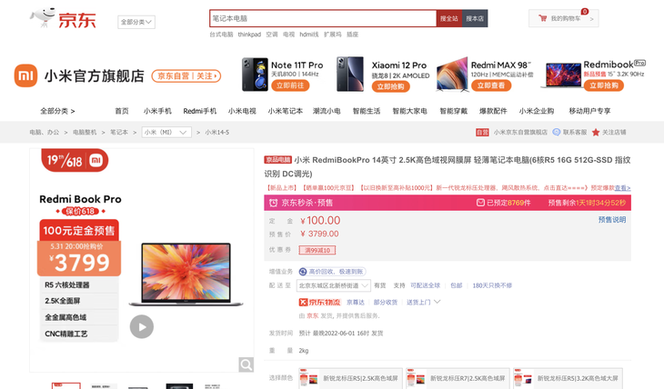Click the main Redmi Book Pro laptop image
The height and width of the screenshot is (389, 664).
click(x=186, y=274)
